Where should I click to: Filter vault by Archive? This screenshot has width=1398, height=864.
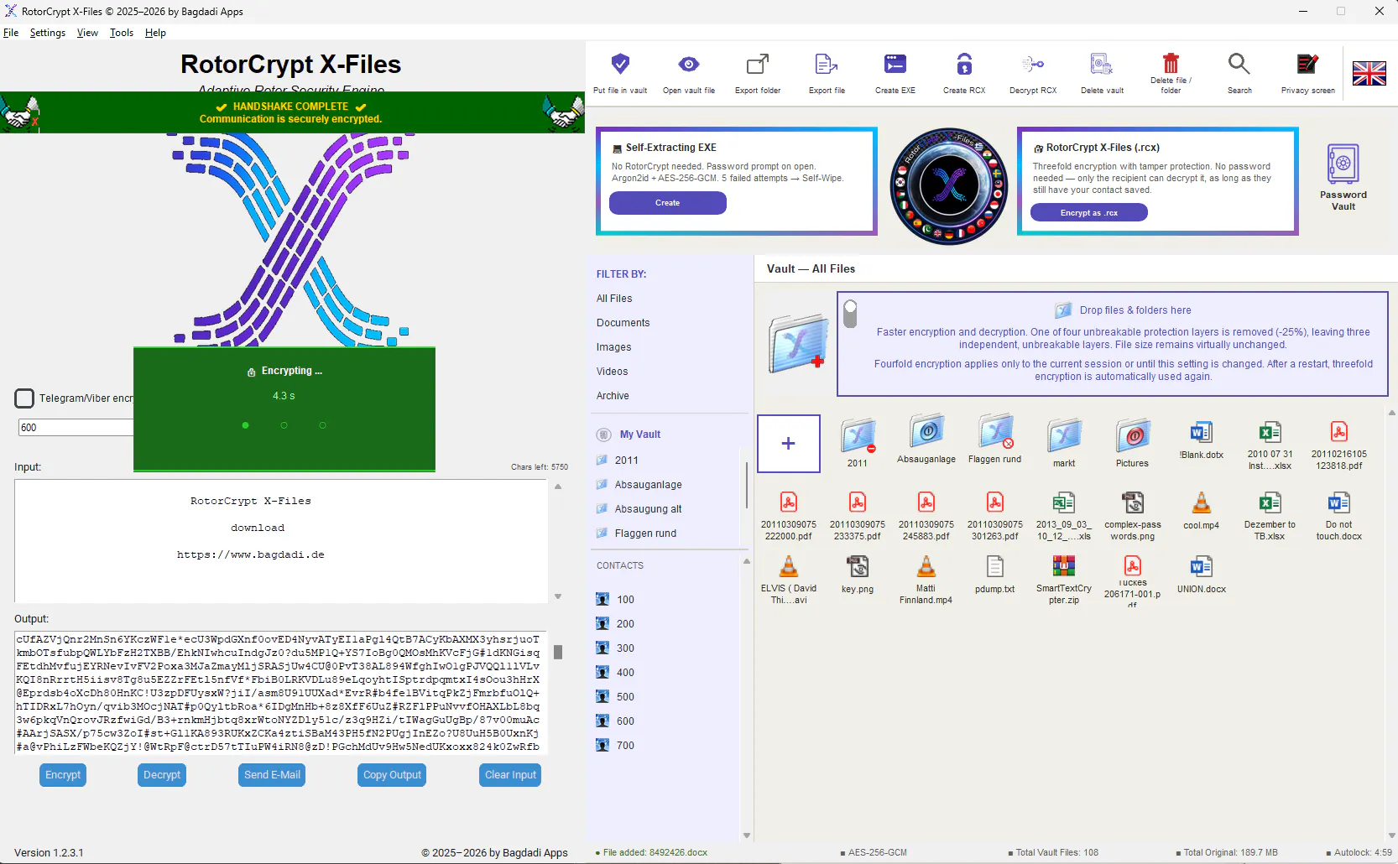point(613,396)
